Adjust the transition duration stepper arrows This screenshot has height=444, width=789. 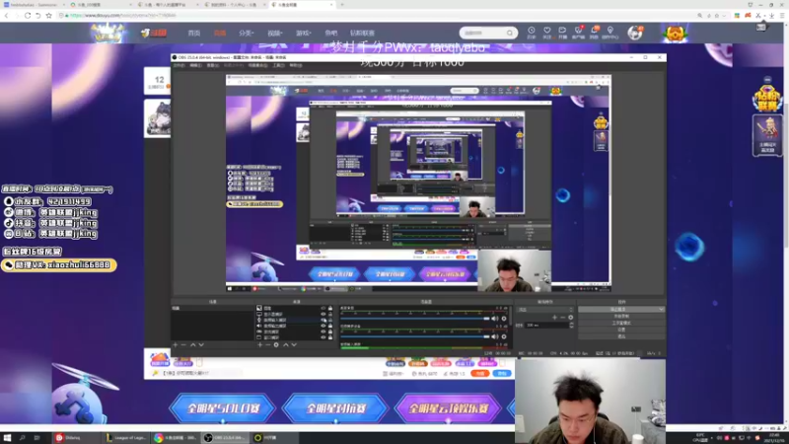pyautogui.click(x=571, y=326)
